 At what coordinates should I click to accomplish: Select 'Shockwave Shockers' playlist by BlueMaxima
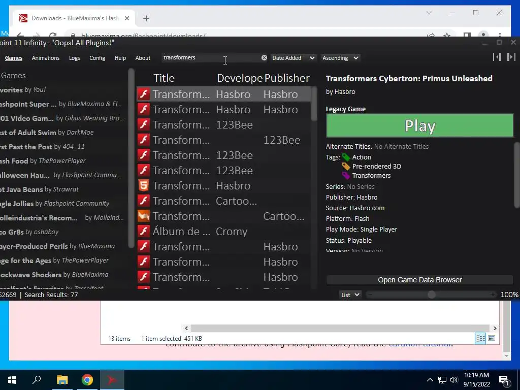click(x=62, y=275)
